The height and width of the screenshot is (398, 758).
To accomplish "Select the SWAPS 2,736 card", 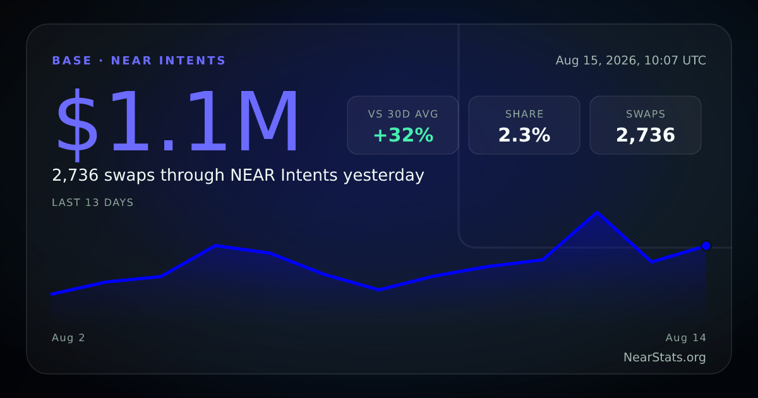I will click(646, 125).
